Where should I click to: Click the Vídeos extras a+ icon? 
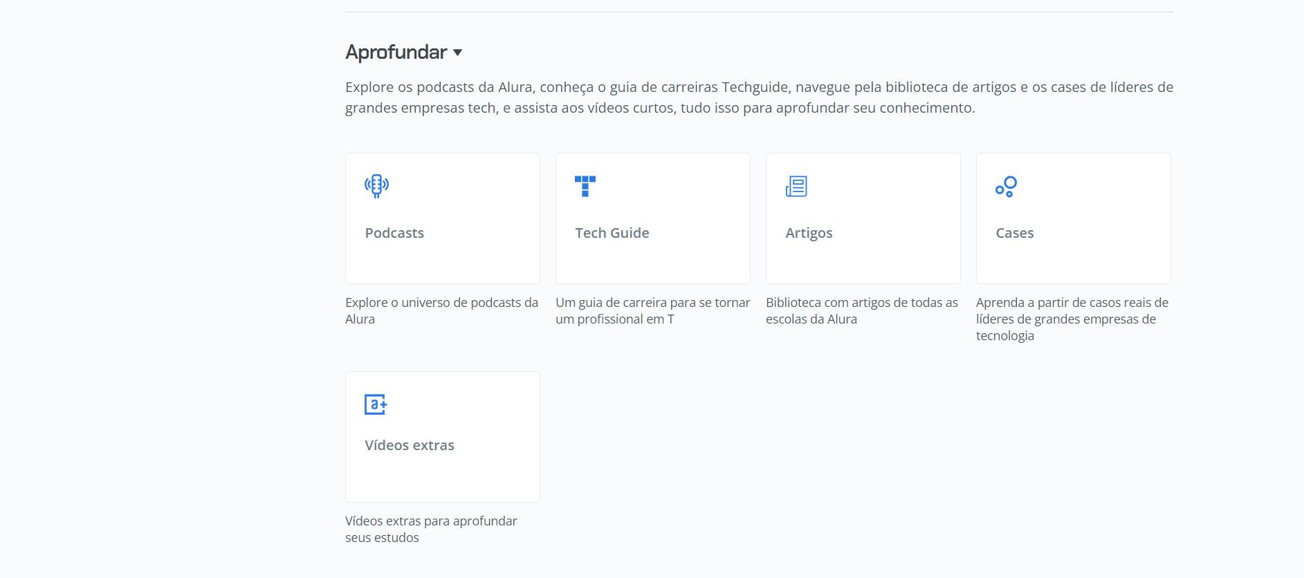(x=376, y=404)
